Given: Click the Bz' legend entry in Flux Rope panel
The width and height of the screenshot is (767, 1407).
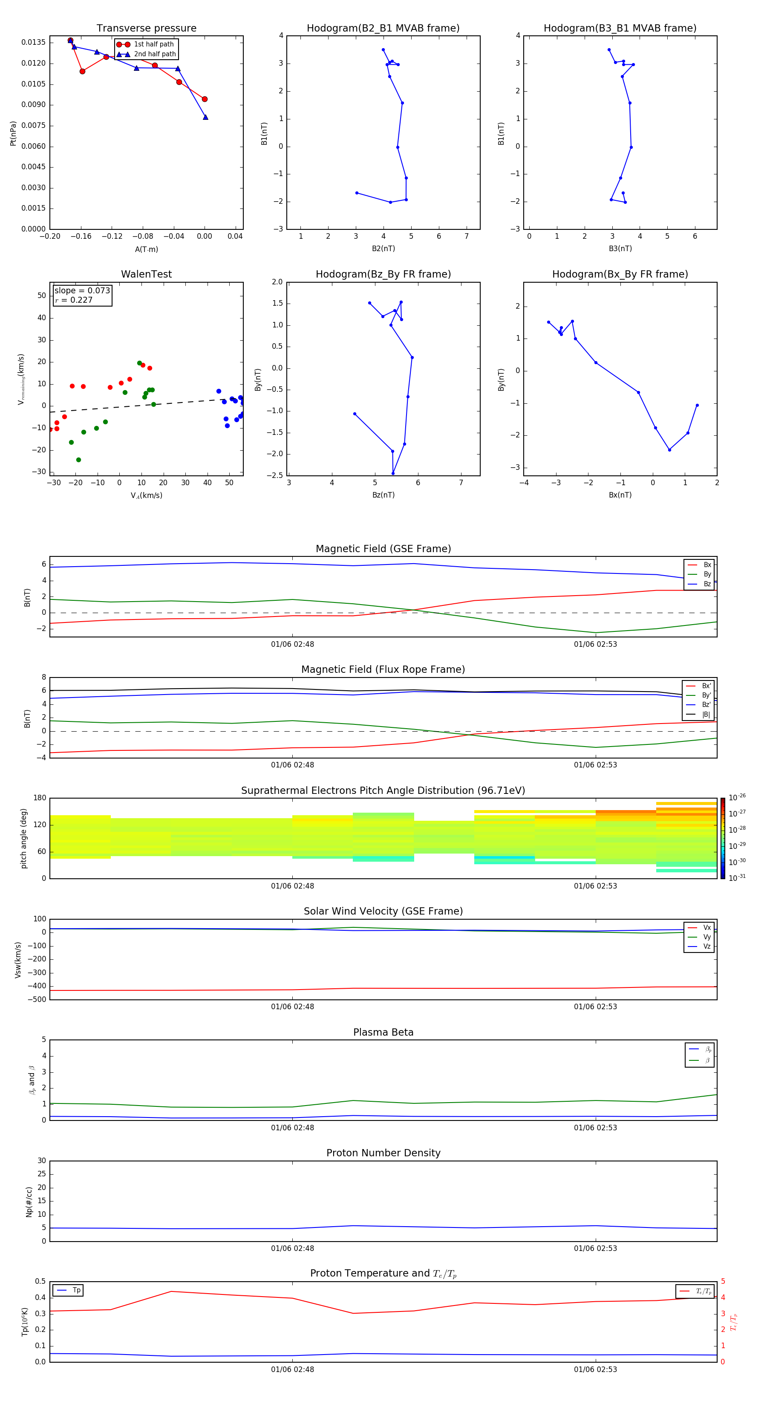Looking at the screenshot, I should point(698,705).
